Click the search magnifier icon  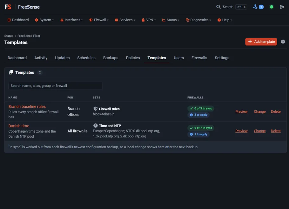pos(218,7)
